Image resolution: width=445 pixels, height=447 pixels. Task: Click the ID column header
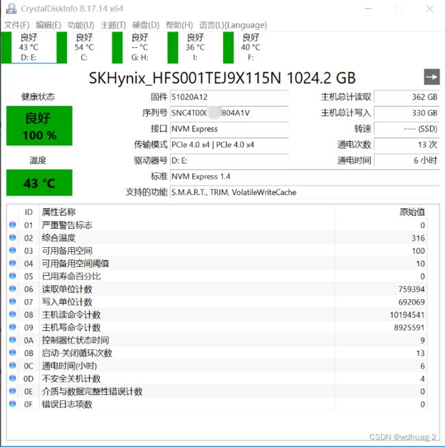pyautogui.click(x=29, y=212)
